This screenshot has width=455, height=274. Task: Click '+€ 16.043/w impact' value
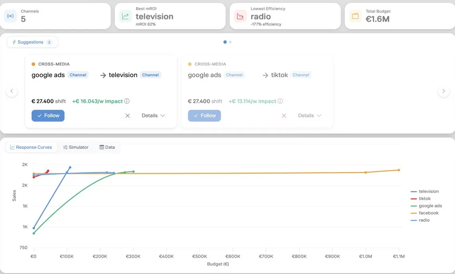[97, 101]
